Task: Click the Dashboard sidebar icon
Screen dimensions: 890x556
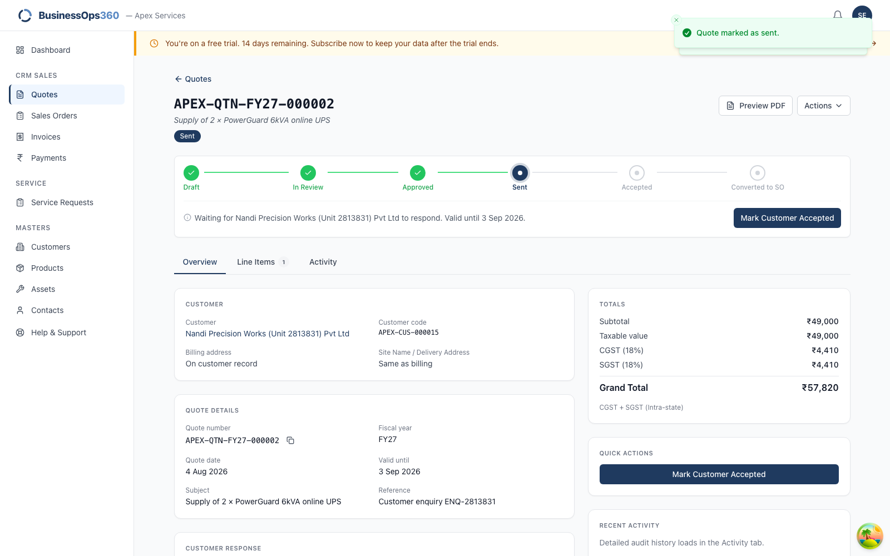Action: pyautogui.click(x=20, y=50)
